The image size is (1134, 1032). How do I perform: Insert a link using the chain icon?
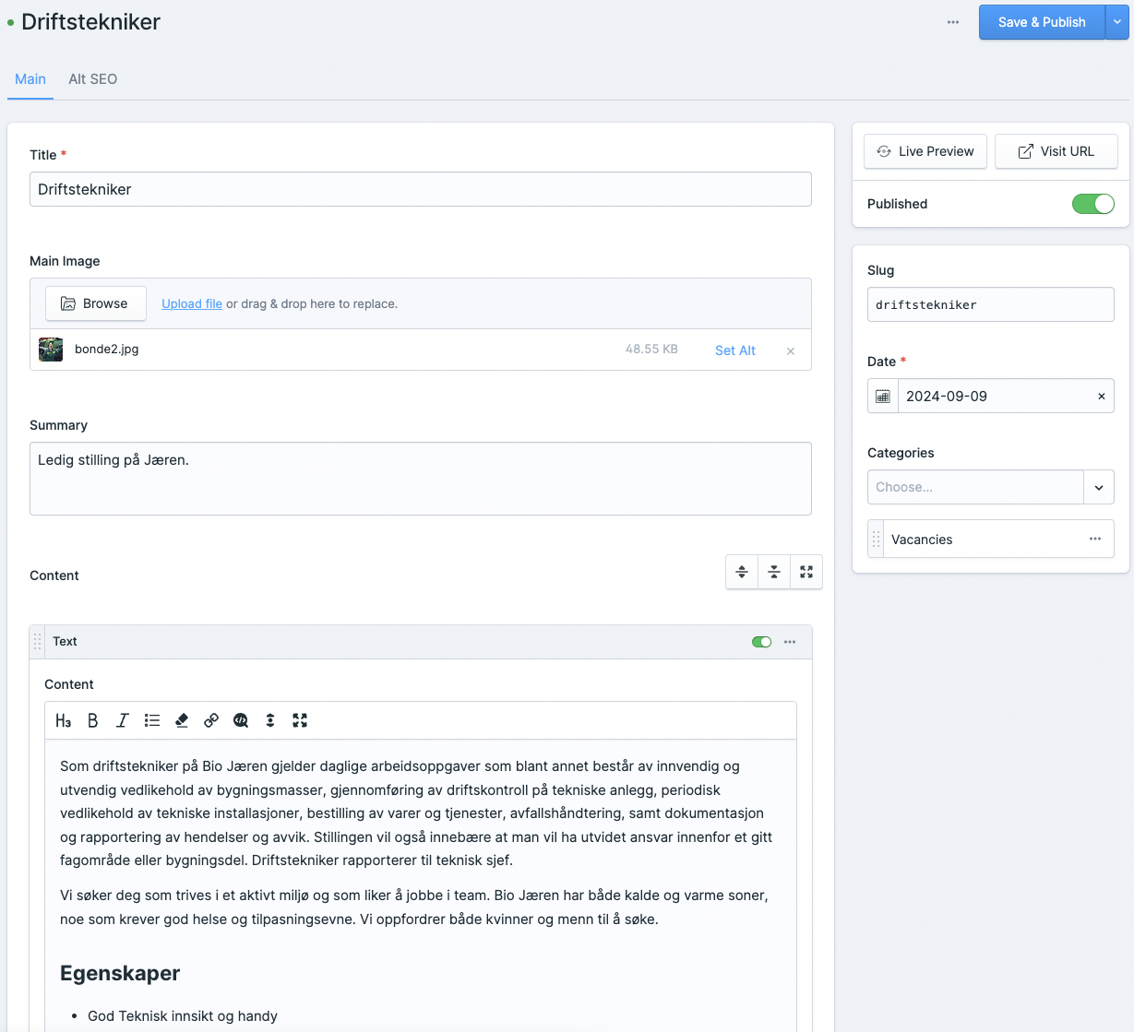211,721
